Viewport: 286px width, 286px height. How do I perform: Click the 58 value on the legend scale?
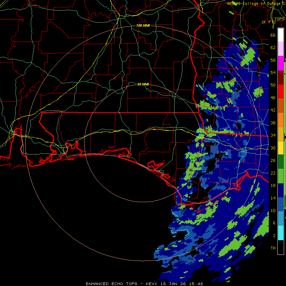[x=273, y=60]
